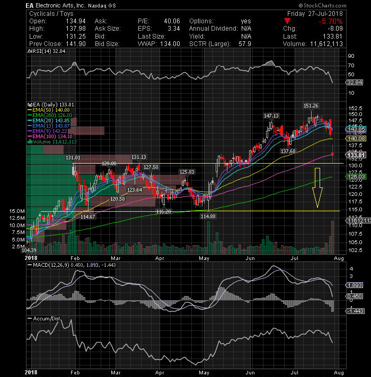371x377 pixels.
Task: Click the 120.58 price label
Action: click(118, 199)
